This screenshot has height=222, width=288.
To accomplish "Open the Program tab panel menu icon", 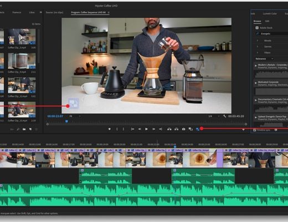I will [x=109, y=12].
